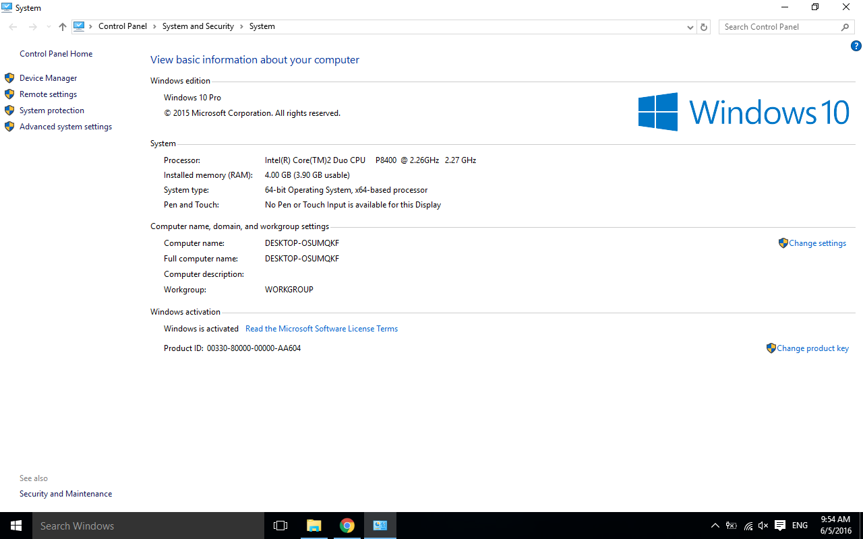This screenshot has width=863, height=539.
Task: Select System breadcrumb item
Action: click(x=262, y=26)
